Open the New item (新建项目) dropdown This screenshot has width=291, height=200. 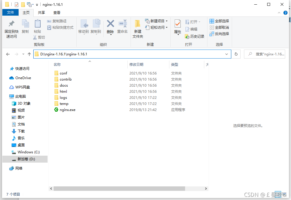pyautogui.click(x=156, y=21)
